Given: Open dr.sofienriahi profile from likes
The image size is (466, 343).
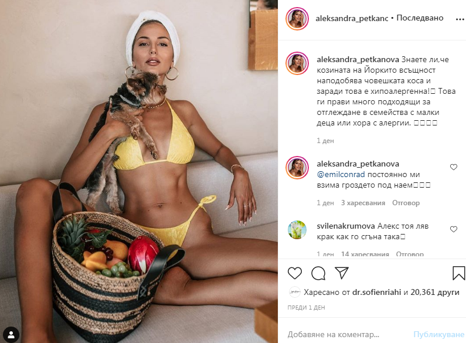Looking at the screenshot, I should [376, 293].
